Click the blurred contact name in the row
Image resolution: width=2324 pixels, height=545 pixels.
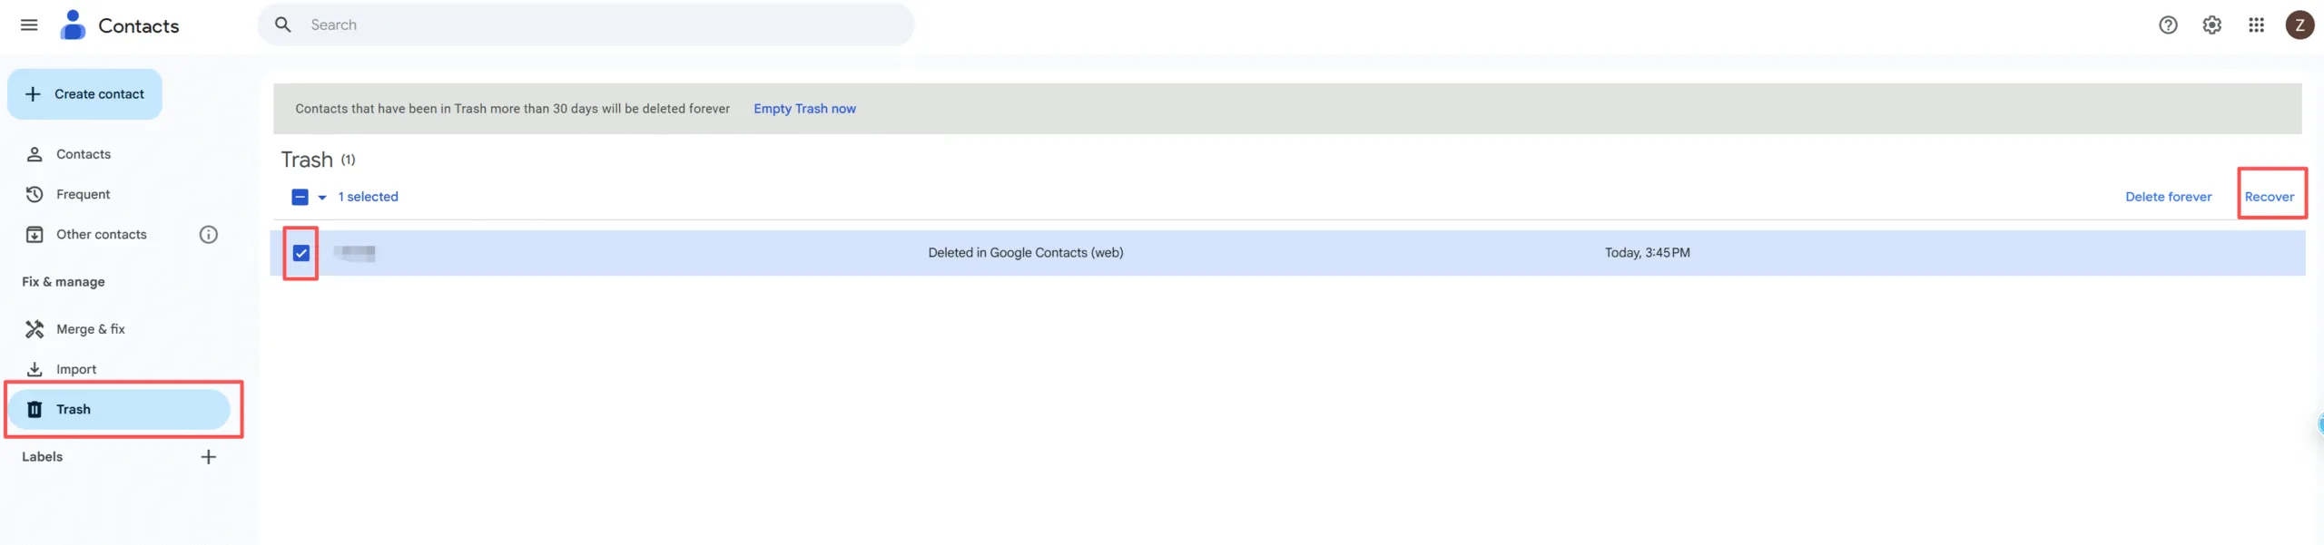click(x=355, y=253)
